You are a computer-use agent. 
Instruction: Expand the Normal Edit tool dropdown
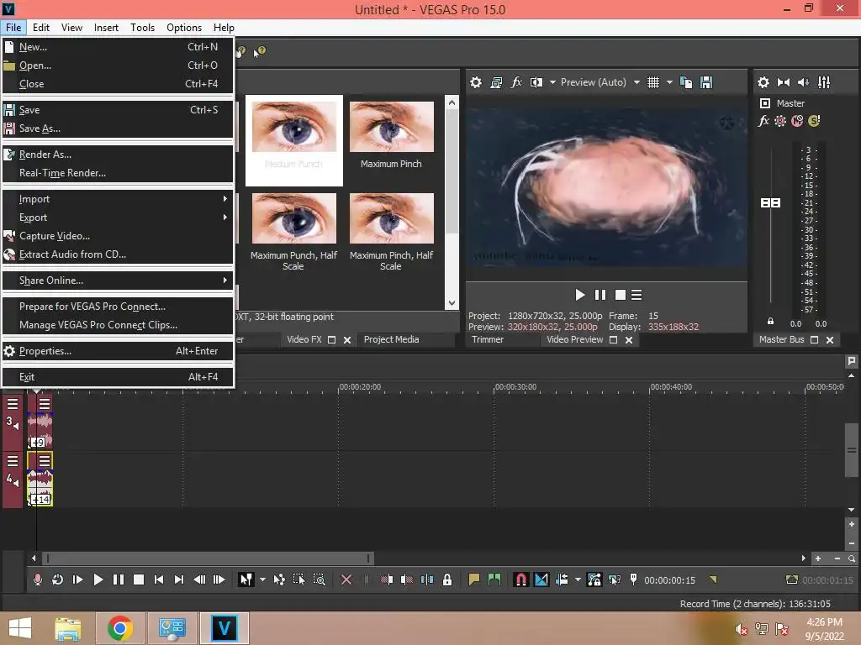pyautogui.click(x=262, y=579)
